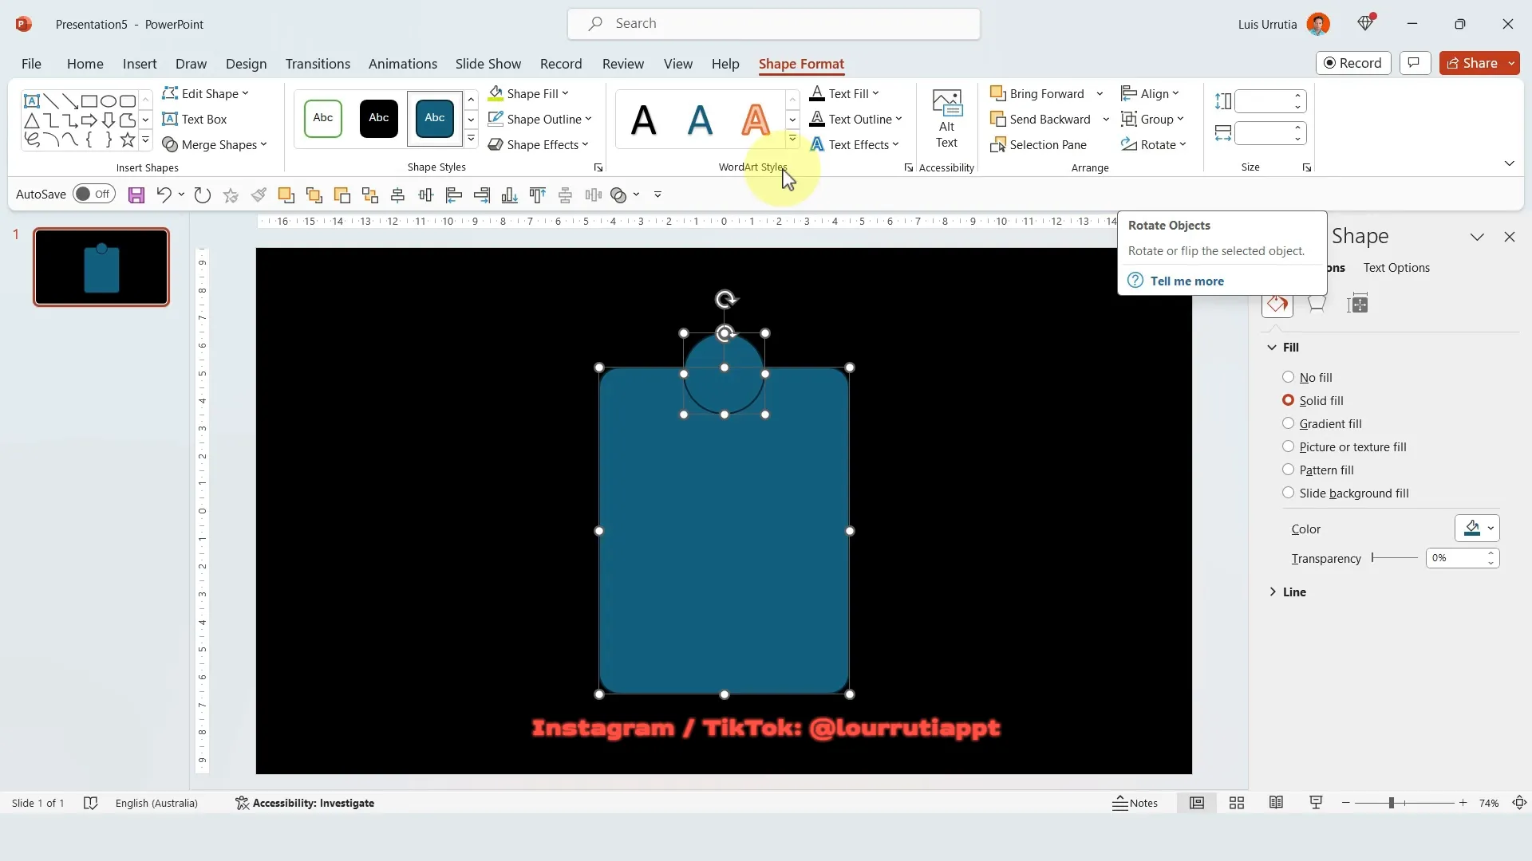Switch to Reading View
The image size is (1532, 861).
pos(1276,803)
